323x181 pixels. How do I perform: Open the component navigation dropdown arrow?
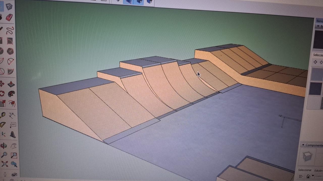coord(313,176)
